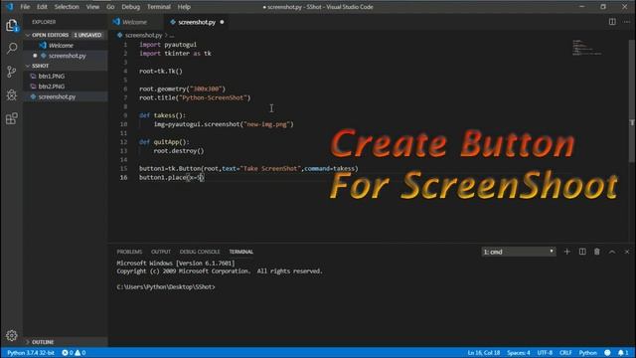Viewport: 636px width, 358px height.
Task: Click the terminal command prompt line
Action: coord(166,287)
